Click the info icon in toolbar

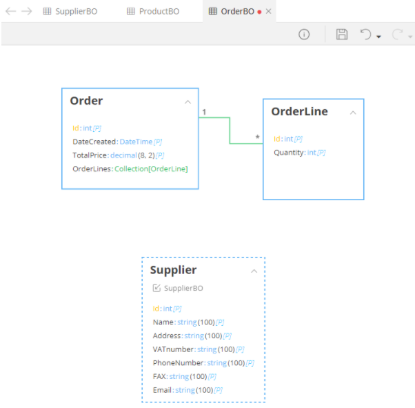[x=304, y=35]
